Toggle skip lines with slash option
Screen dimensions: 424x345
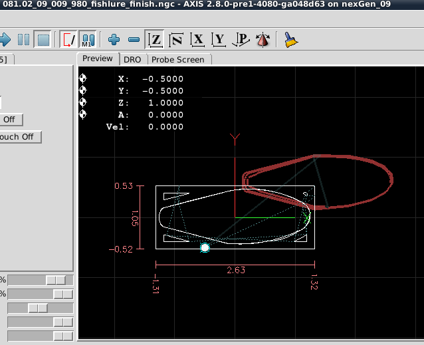[68, 40]
